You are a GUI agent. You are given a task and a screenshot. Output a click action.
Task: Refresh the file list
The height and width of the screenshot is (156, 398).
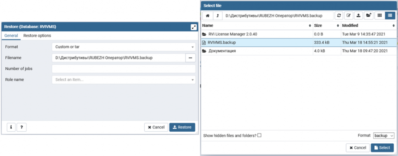(x=339, y=15)
